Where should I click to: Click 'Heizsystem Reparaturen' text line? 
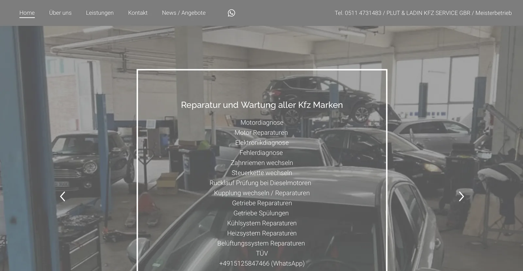coord(262,233)
